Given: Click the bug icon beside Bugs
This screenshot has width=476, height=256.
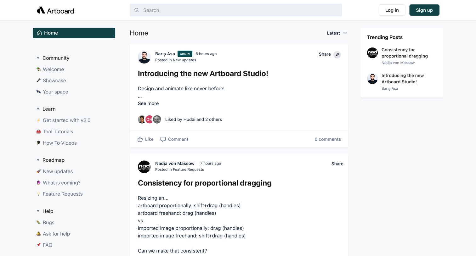Looking at the screenshot, I should (x=38, y=222).
